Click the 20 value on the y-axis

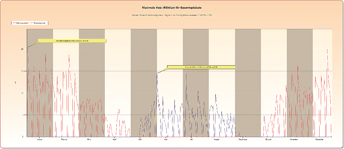point(22,49)
